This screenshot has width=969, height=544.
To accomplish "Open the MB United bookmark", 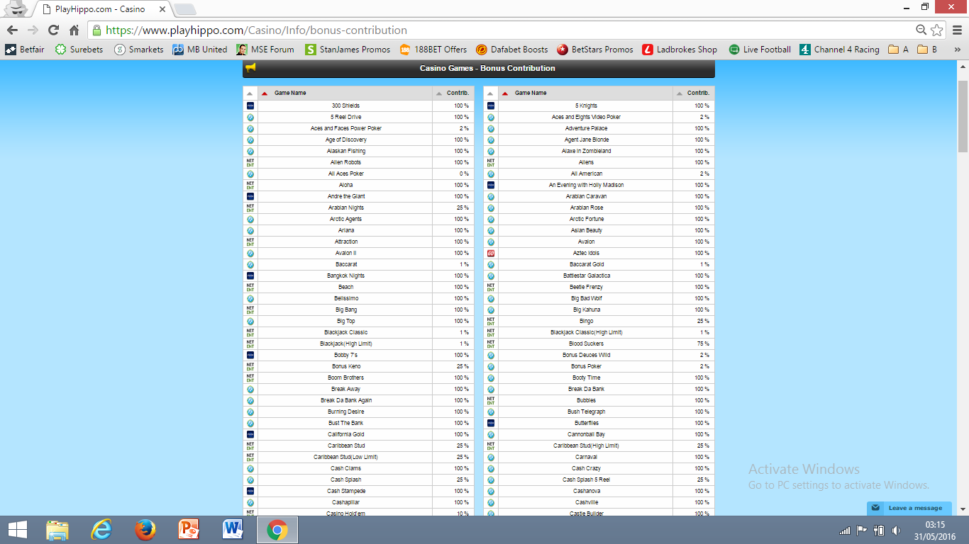I will [200, 50].
